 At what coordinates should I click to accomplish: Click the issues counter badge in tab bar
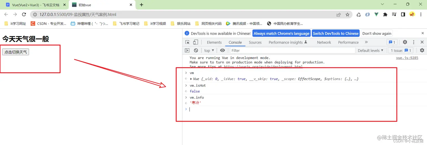pos(392,42)
